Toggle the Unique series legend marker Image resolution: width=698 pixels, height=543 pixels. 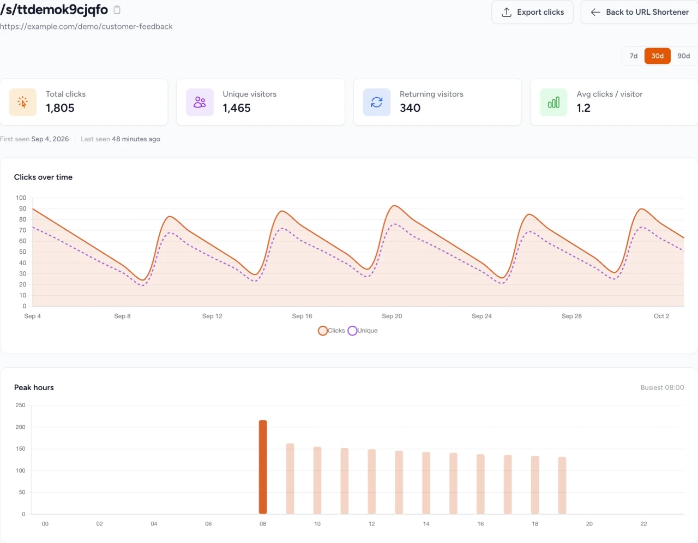click(352, 331)
